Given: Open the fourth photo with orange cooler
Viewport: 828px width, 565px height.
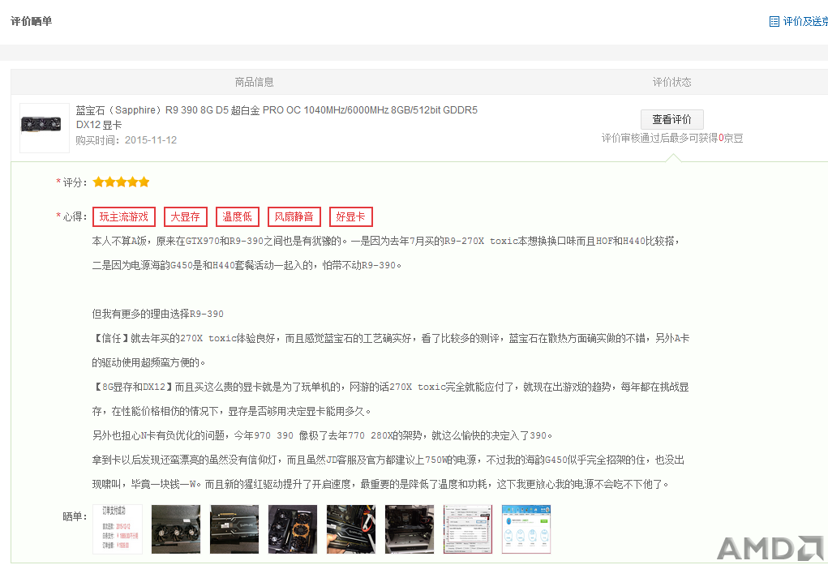Looking at the screenshot, I should (x=293, y=529).
